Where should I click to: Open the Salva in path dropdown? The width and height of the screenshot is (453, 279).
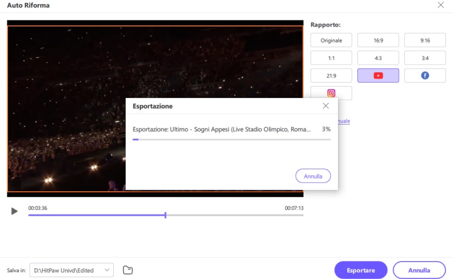click(x=72, y=271)
